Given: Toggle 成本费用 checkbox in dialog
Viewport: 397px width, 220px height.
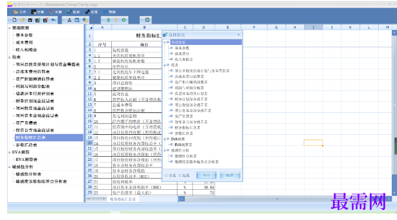Looking at the screenshot, I should point(172,54).
